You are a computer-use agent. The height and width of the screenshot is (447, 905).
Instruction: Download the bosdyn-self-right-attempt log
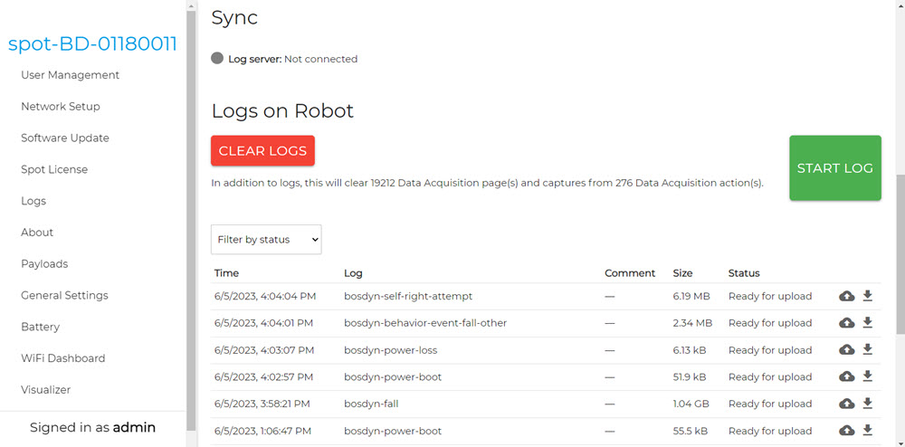(867, 296)
